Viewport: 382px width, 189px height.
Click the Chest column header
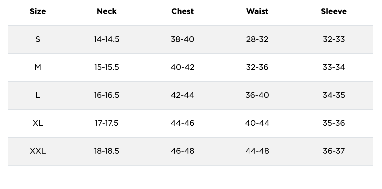pos(183,11)
